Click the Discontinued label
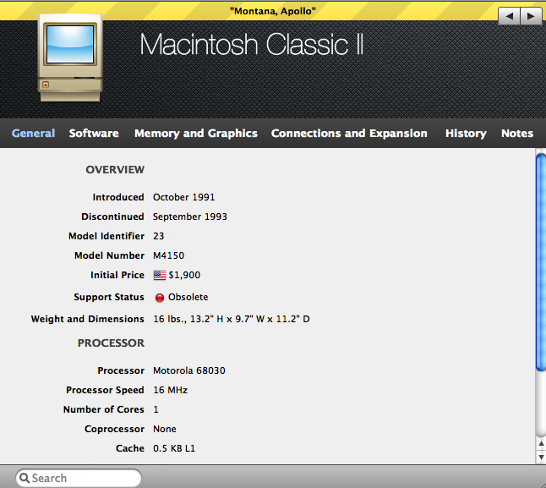The width and height of the screenshot is (546, 488). (112, 217)
